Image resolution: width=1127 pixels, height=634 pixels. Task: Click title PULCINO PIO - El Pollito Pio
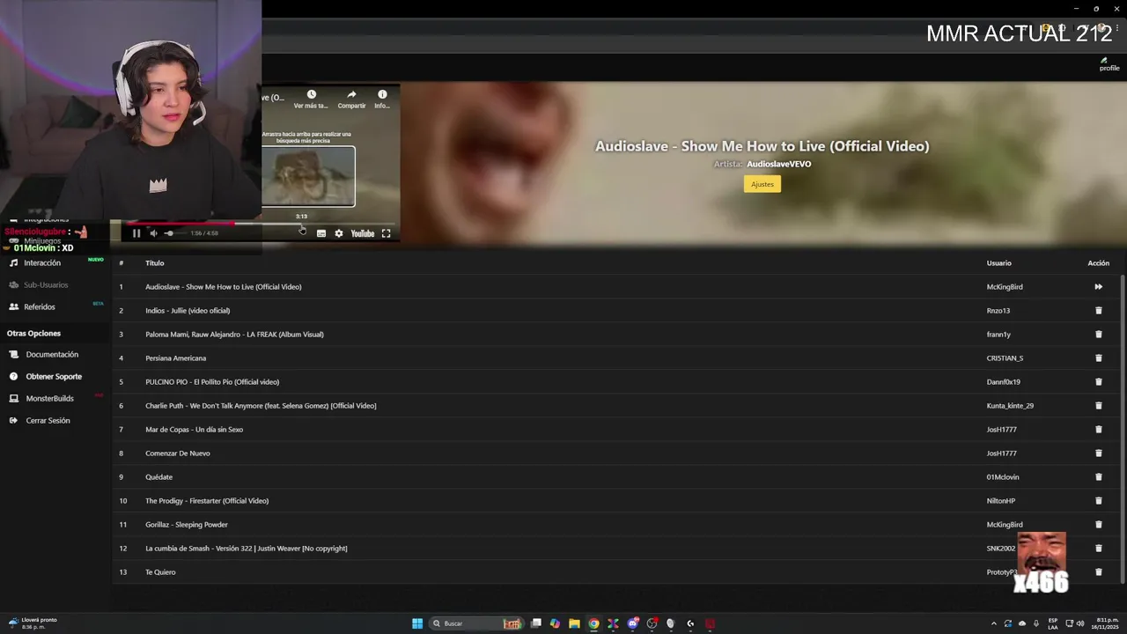point(212,381)
